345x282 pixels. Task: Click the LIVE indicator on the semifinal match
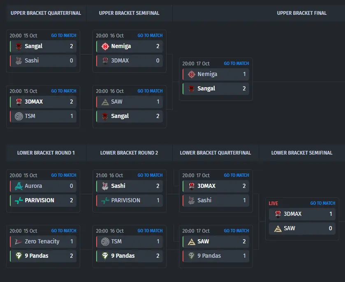[x=273, y=203]
